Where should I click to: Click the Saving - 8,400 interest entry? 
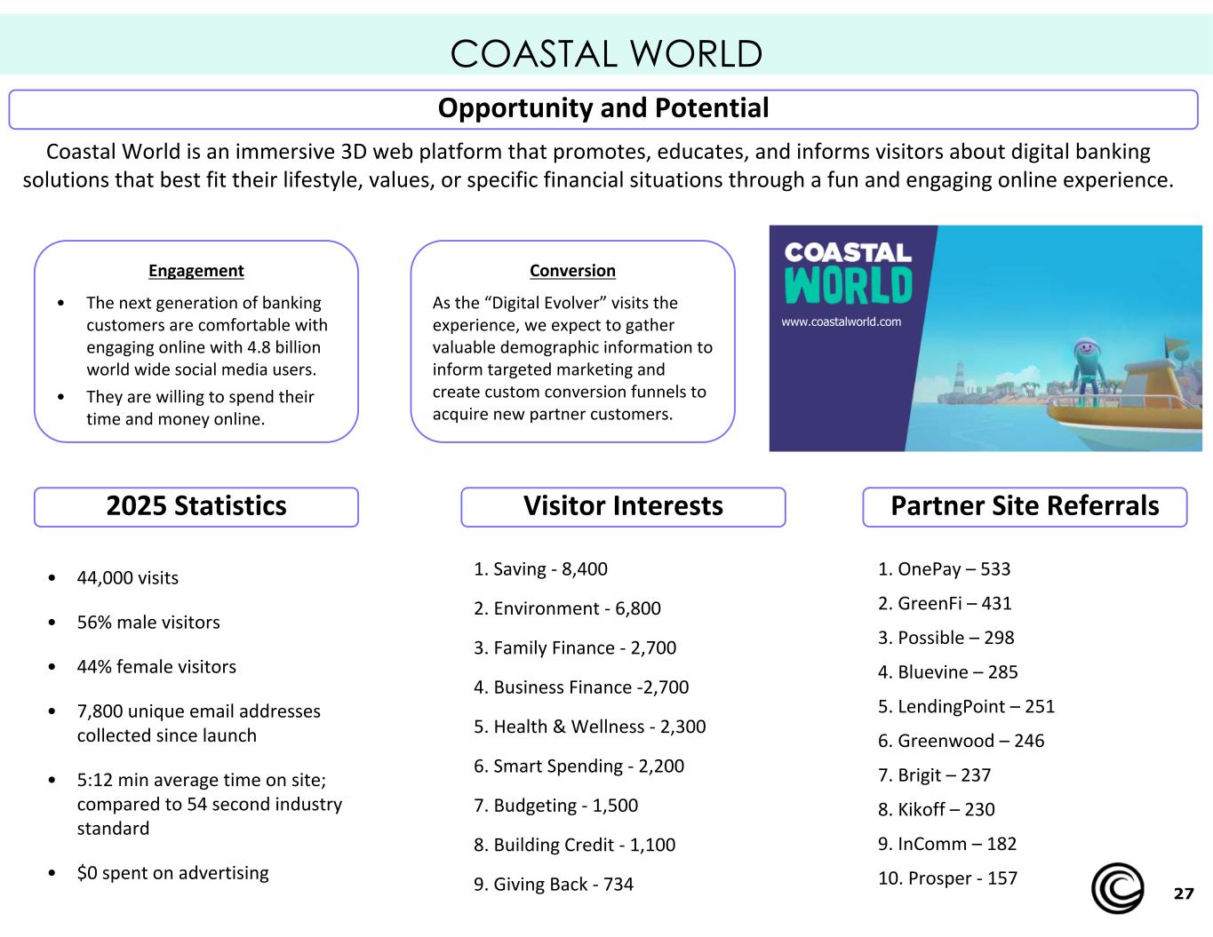coord(540,569)
